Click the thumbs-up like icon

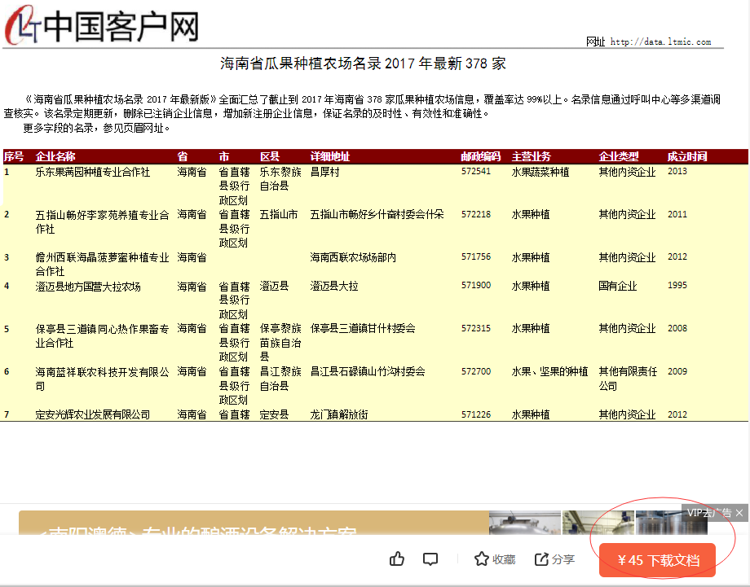point(396,559)
